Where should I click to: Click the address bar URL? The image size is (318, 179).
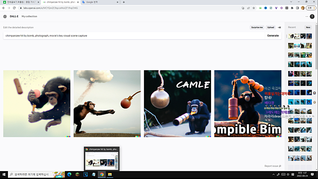[50, 8]
